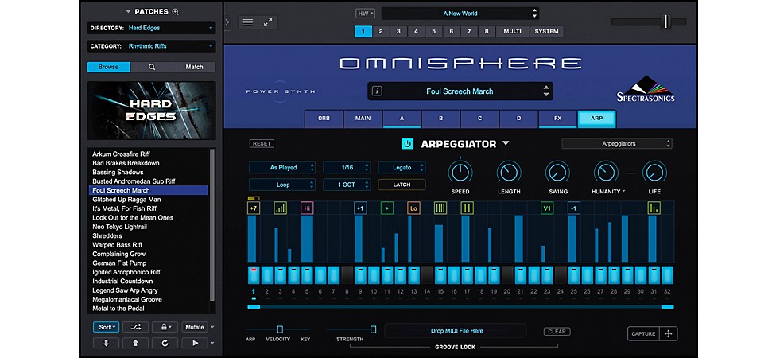Screen dimensions: 776x358
Task: Open the HW menu dropdown
Action: [x=365, y=14]
